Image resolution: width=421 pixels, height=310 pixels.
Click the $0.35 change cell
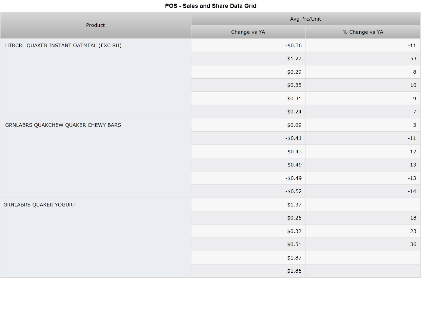(x=248, y=85)
